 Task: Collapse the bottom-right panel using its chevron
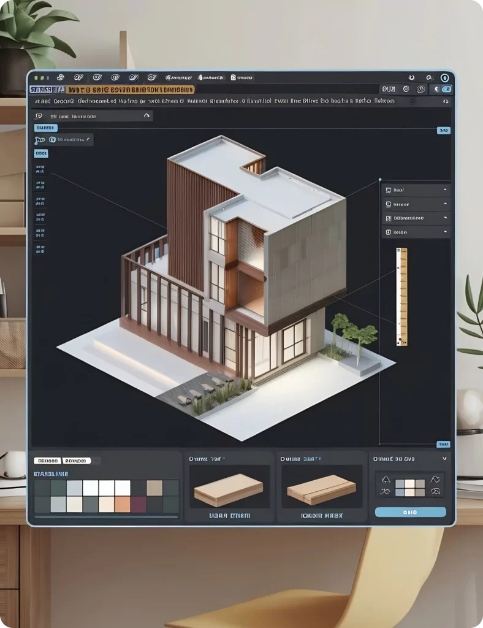[444, 458]
